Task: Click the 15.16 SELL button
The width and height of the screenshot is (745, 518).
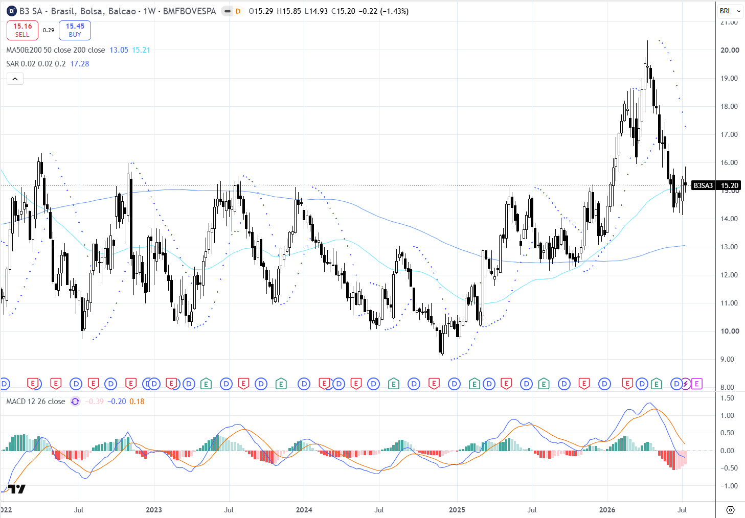Action: (x=22, y=30)
